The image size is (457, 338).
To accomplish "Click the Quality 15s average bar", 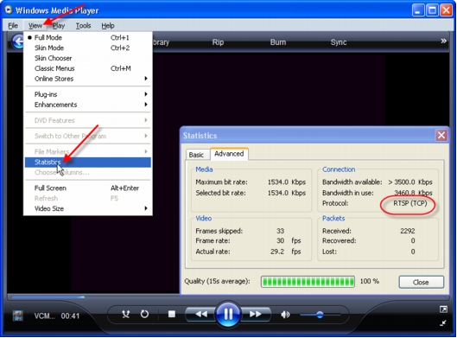I will [x=308, y=282].
